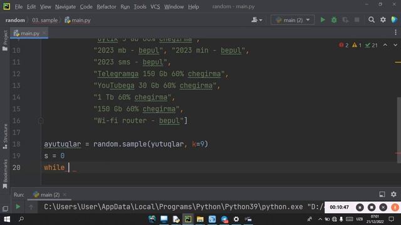
Task: Open the Window menu
Action: (x=174, y=7)
